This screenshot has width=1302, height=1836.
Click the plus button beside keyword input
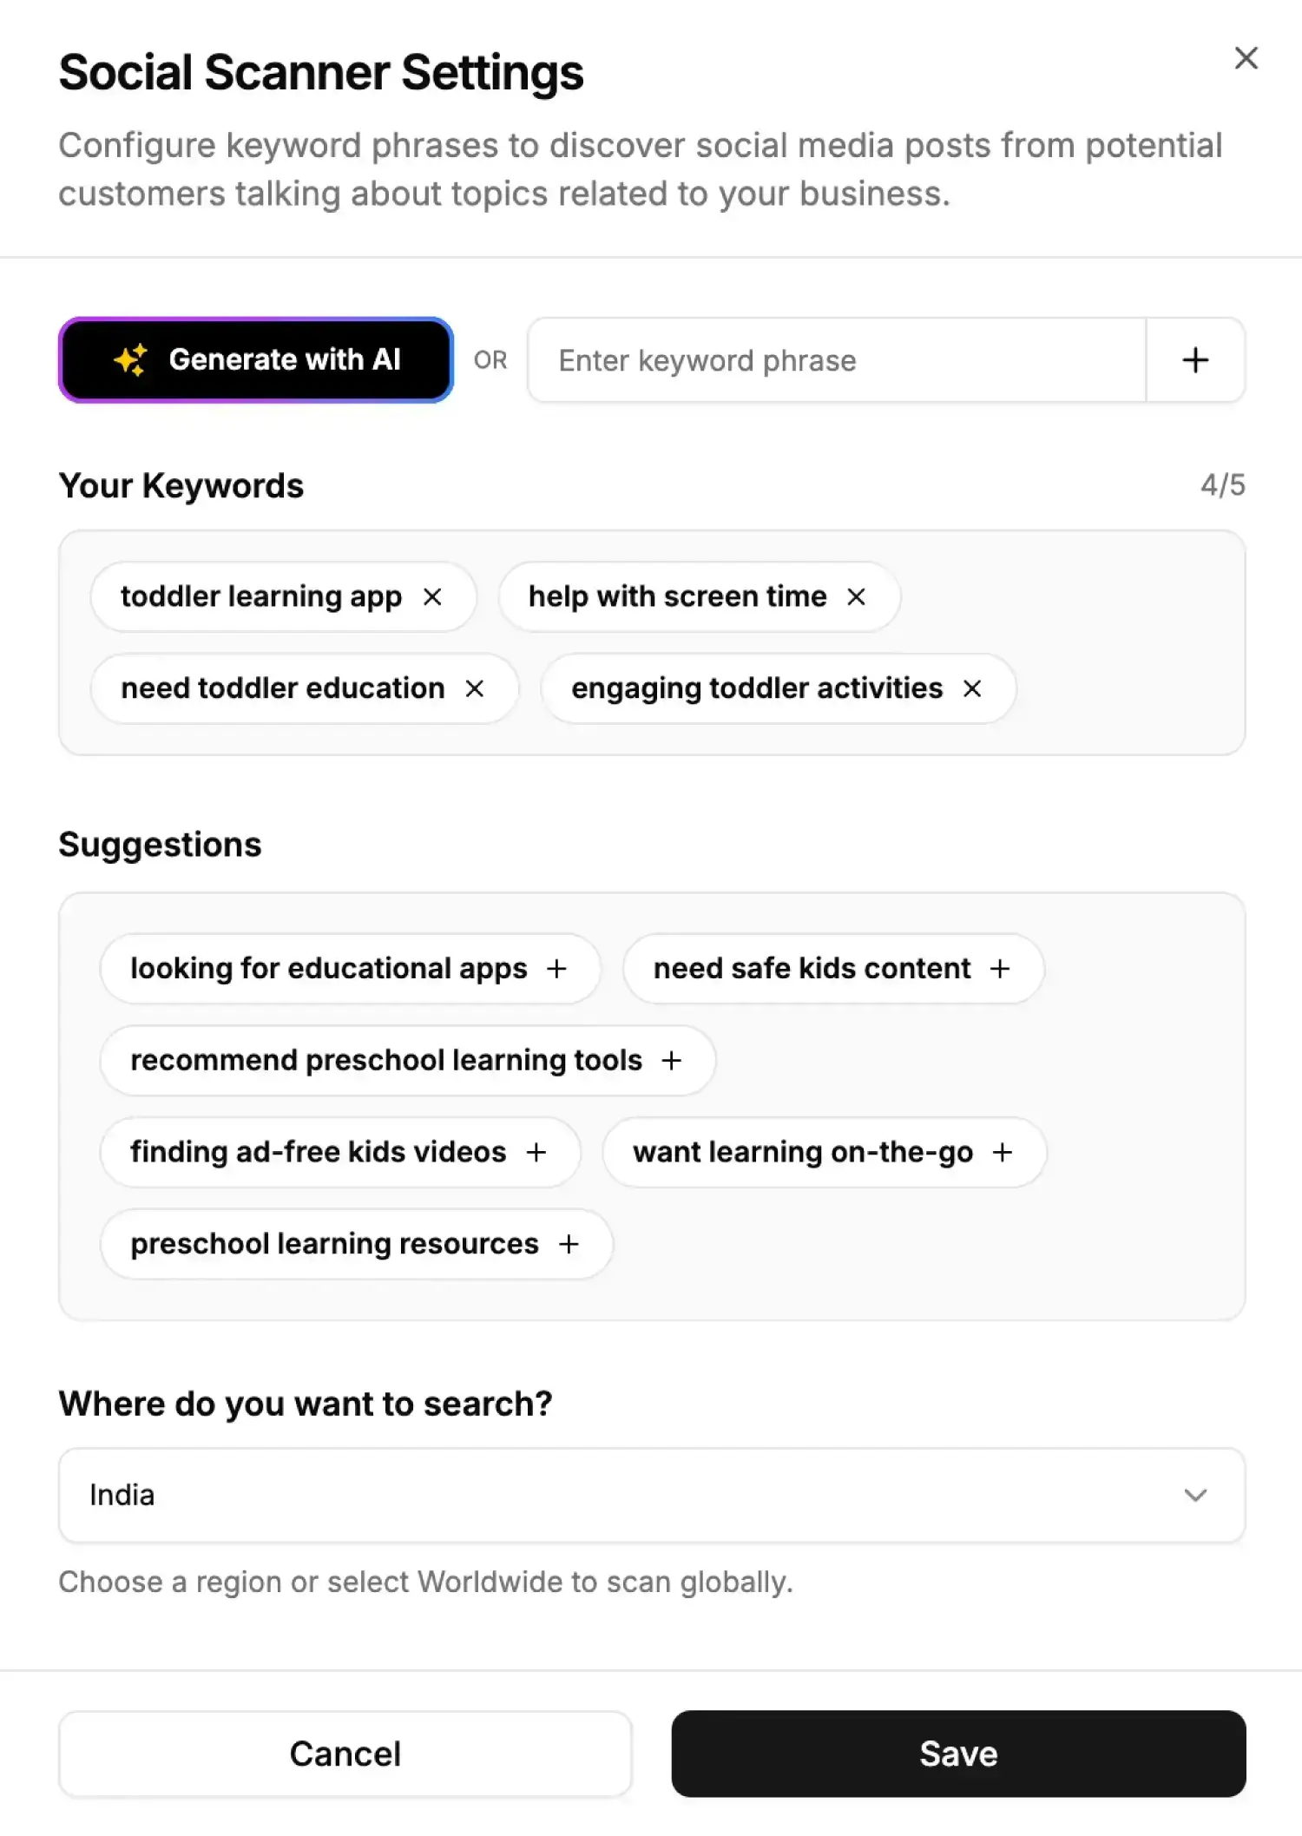tap(1194, 360)
